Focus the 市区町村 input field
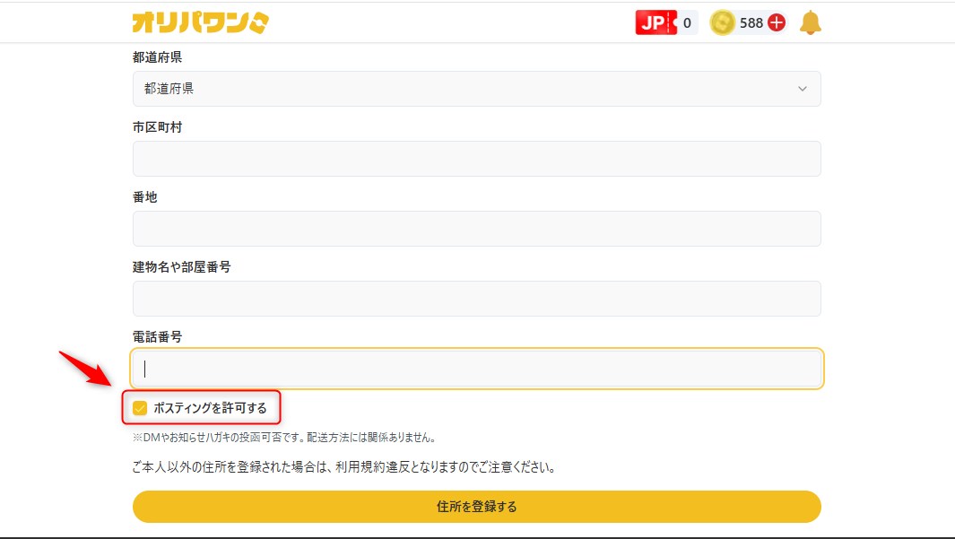 tap(476, 159)
